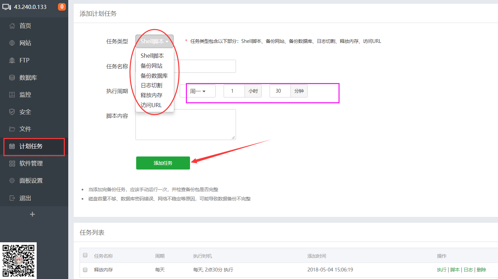
Task: Open the Shell脚本 task type dropdown
Action: coord(154,41)
